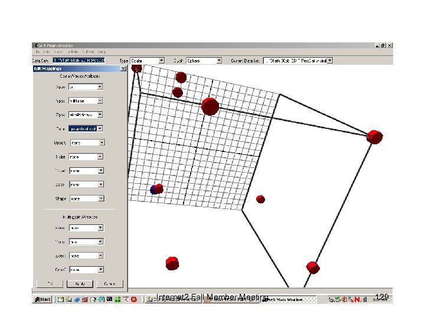Image resolution: width=425 pixels, height=318 pixels.
Task: Launch Internet Explorer from quick launch
Action: click(x=77, y=299)
